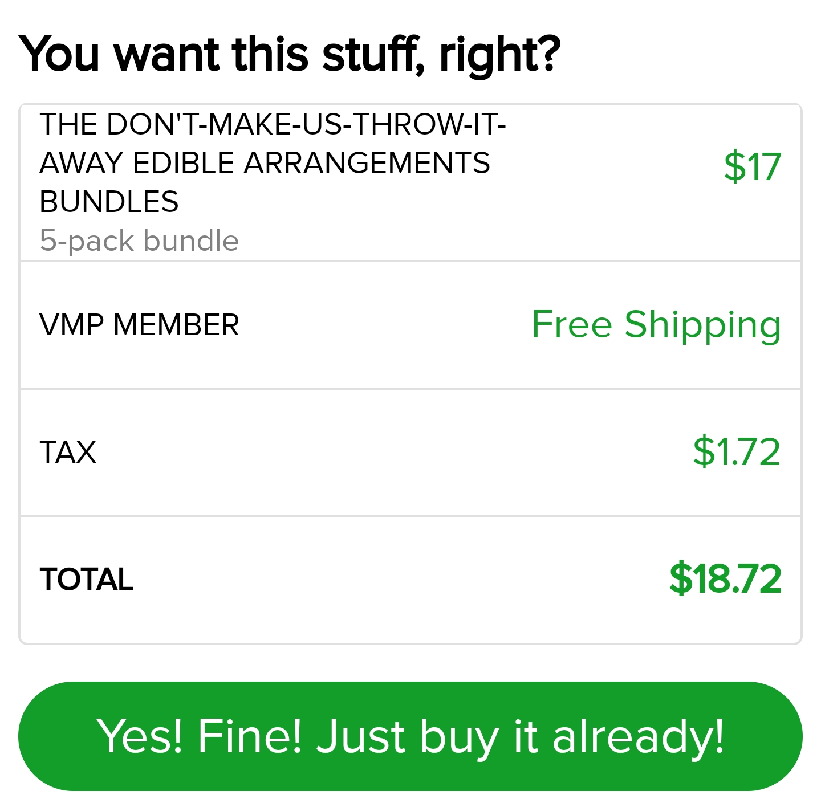Viewport: 821px width, 811px height.
Task: Tap the 'You want this stuff, right?' heading
Action: 290,55
